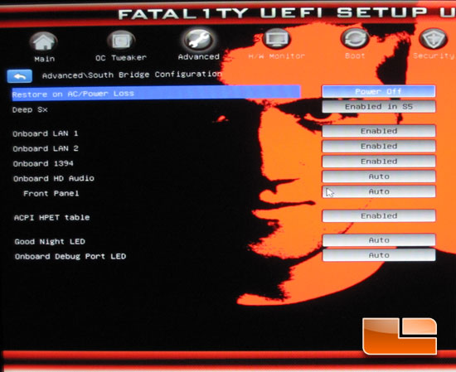Image resolution: width=456 pixels, height=372 pixels.
Task: Select the ACPI HPET table label
Action: 51,218
